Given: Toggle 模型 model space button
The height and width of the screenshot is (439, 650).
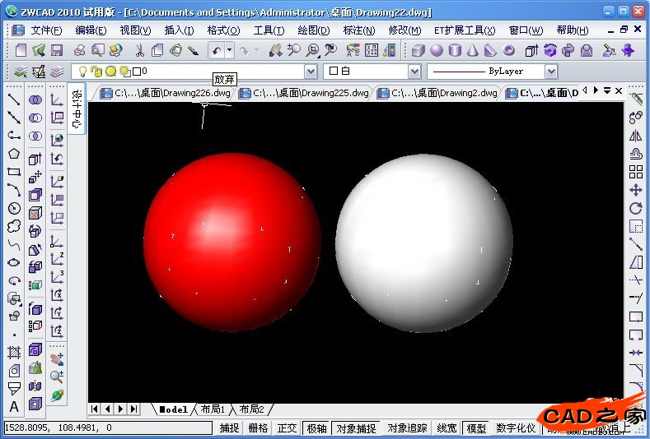Looking at the screenshot, I should click(476, 427).
